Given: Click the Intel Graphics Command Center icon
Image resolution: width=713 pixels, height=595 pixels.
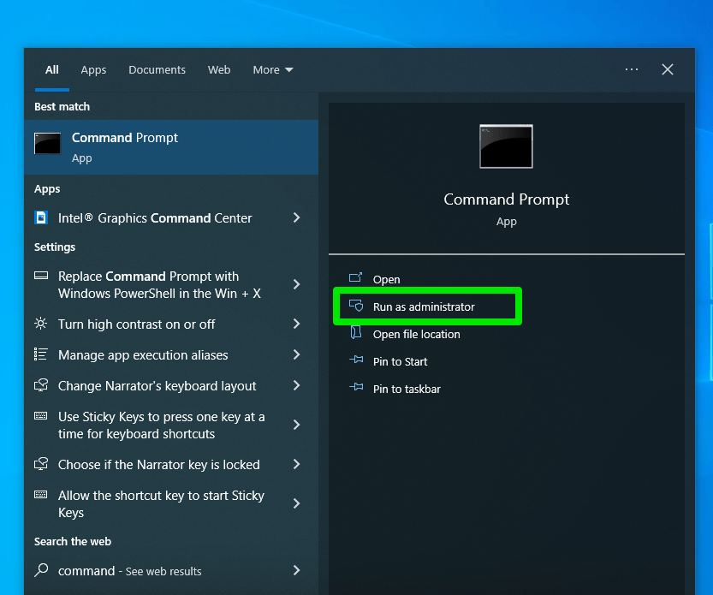Looking at the screenshot, I should click(x=41, y=218).
